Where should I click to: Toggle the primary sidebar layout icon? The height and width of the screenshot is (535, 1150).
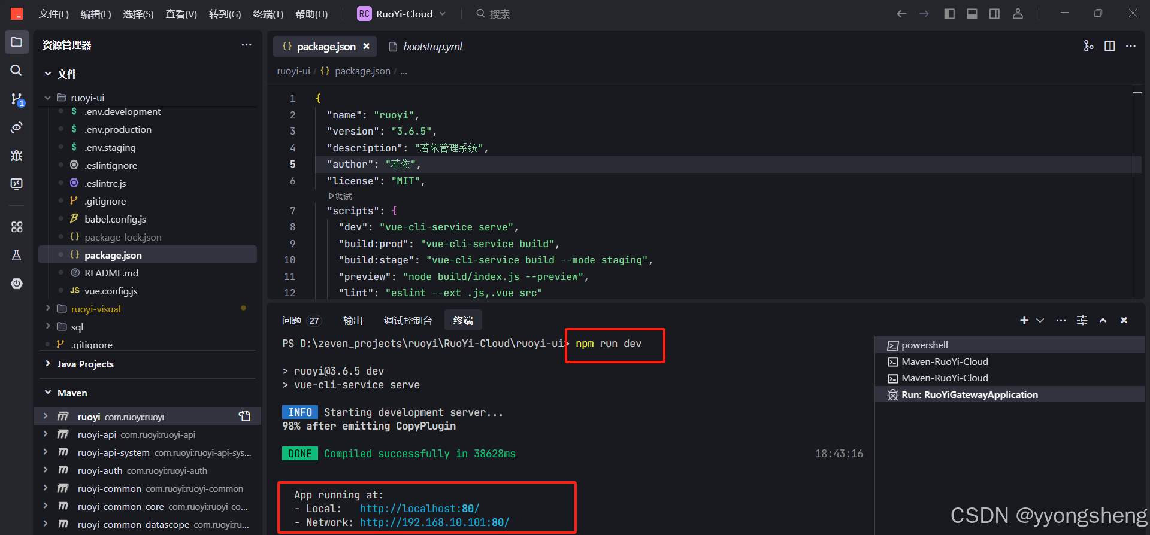pyautogui.click(x=949, y=14)
